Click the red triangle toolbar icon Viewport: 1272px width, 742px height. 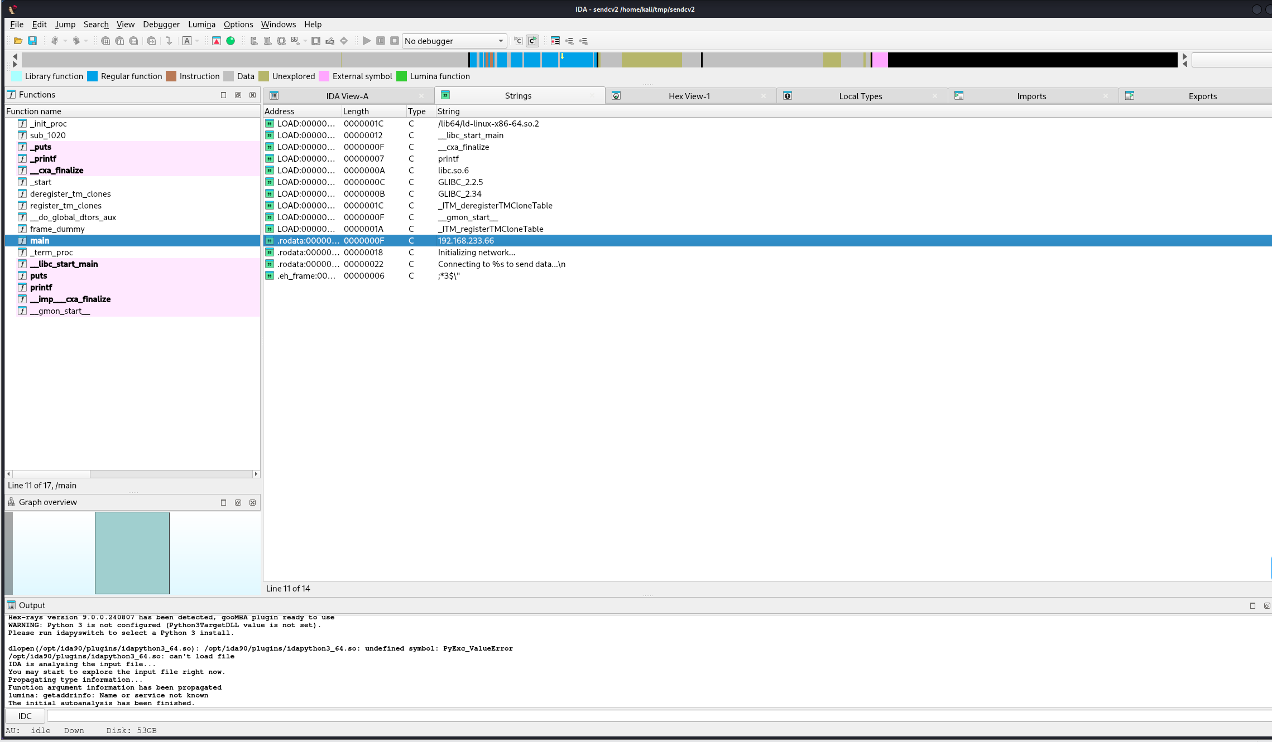click(217, 41)
